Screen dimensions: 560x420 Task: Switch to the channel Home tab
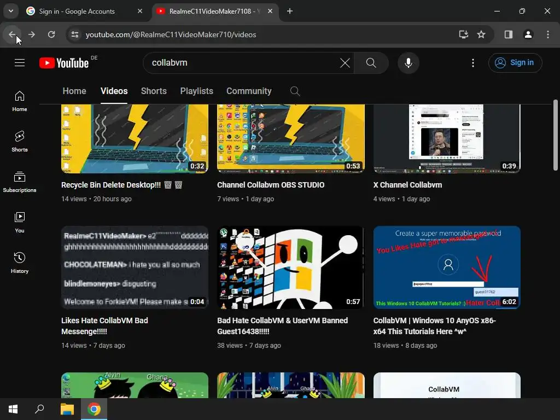point(74,91)
